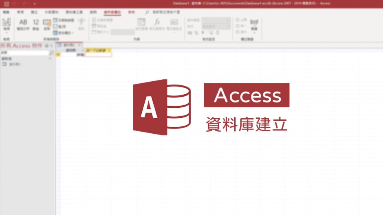
Task: Open the Data Type combo box
Action: pyautogui.click(x=216, y=20)
